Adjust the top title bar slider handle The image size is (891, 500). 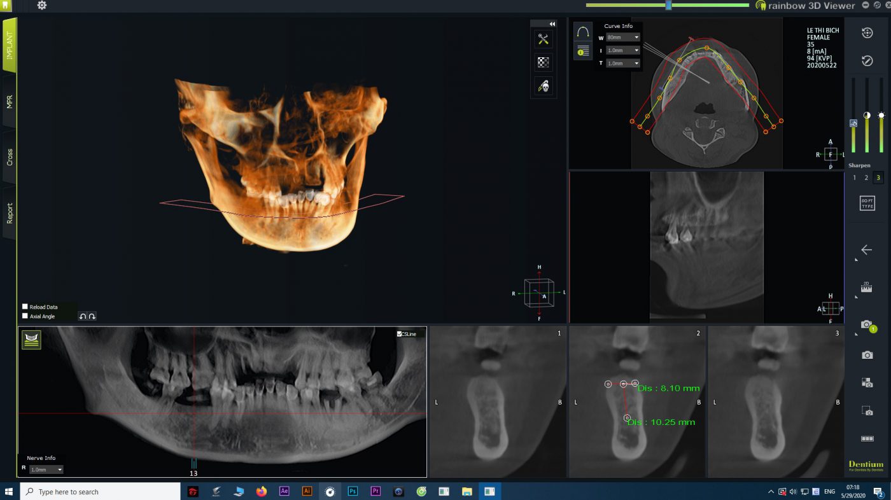668,5
